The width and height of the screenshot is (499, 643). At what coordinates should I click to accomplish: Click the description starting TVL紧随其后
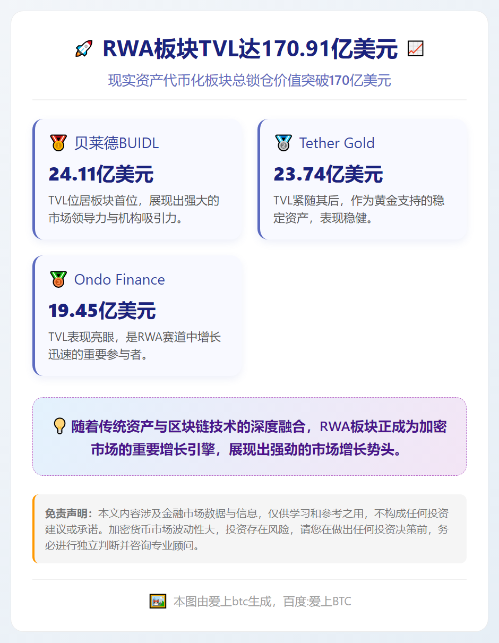pos(359,209)
